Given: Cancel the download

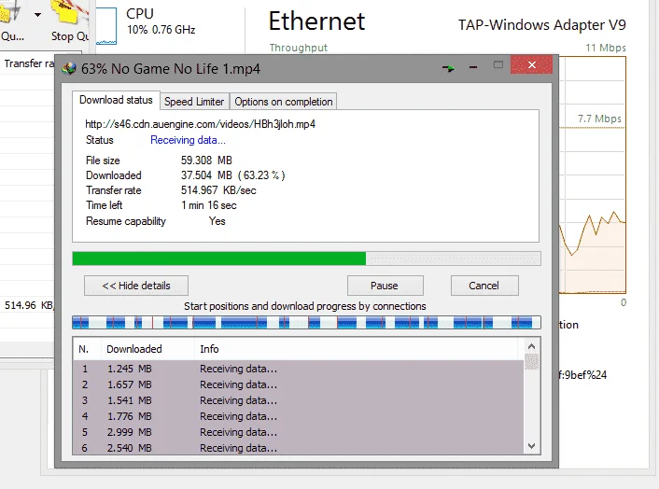Looking at the screenshot, I should click(x=484, y=286).
